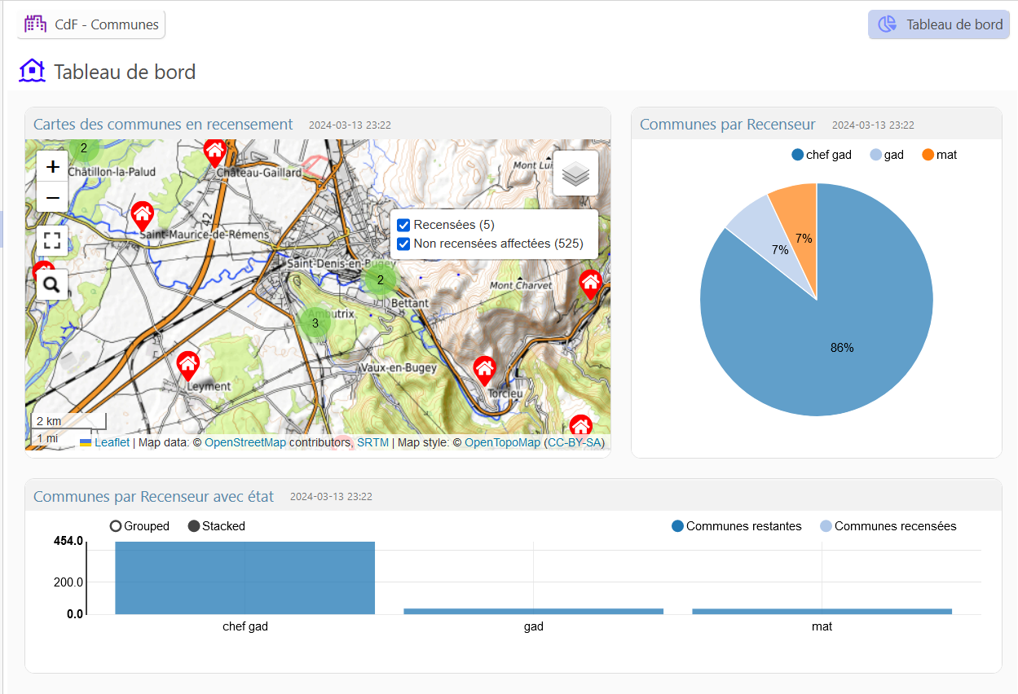
Task: Select the Grouped chart mode
Action: (x=116, y=526)
